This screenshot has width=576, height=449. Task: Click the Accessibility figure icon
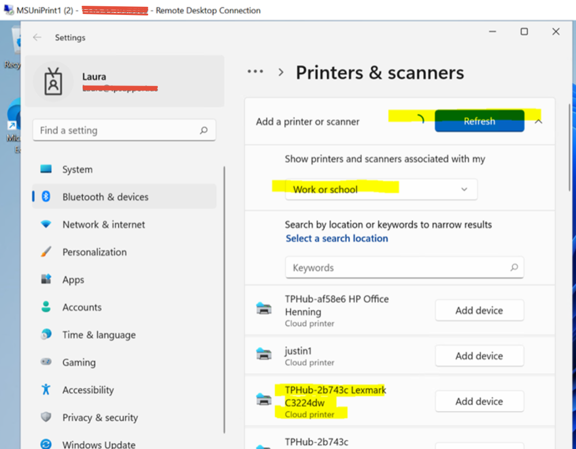(x=46, y=390)
